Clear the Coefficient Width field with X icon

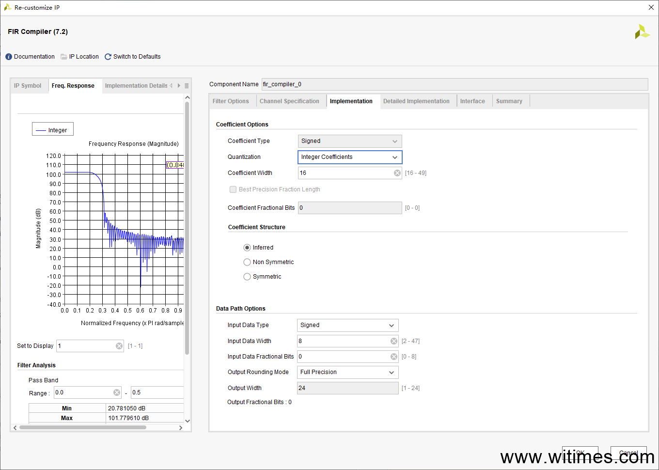click(x=397, y=173)
